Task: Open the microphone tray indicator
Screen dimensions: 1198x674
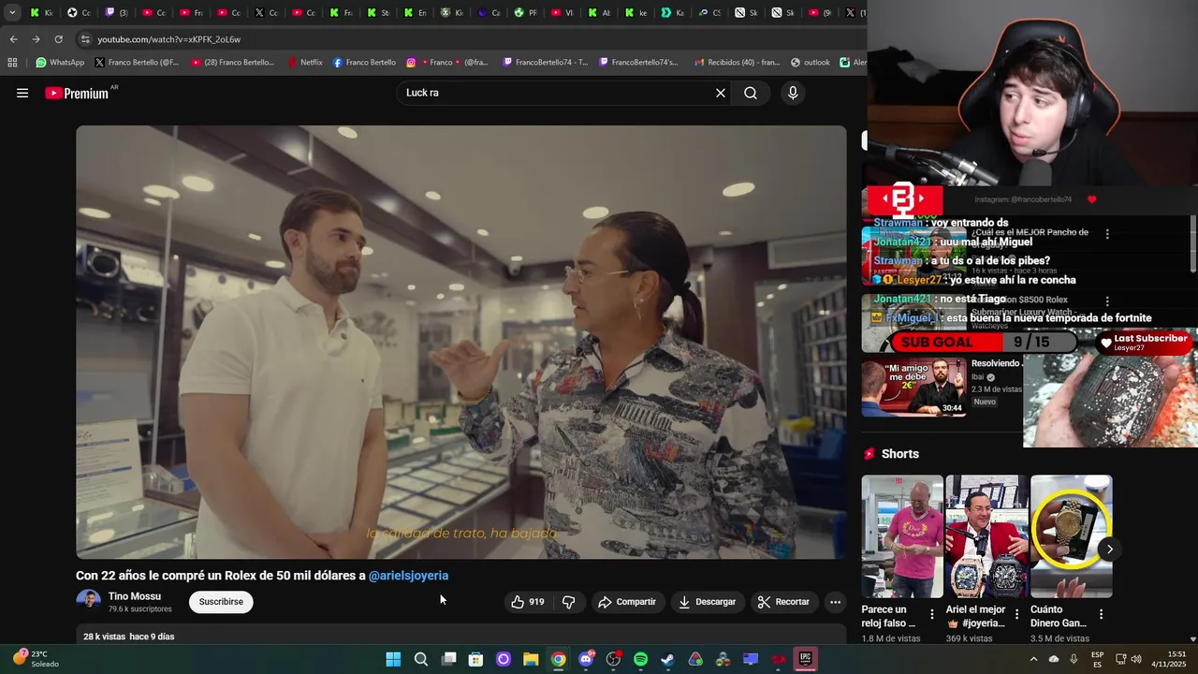Action: pyautogui.click(x=1074, y=659)
